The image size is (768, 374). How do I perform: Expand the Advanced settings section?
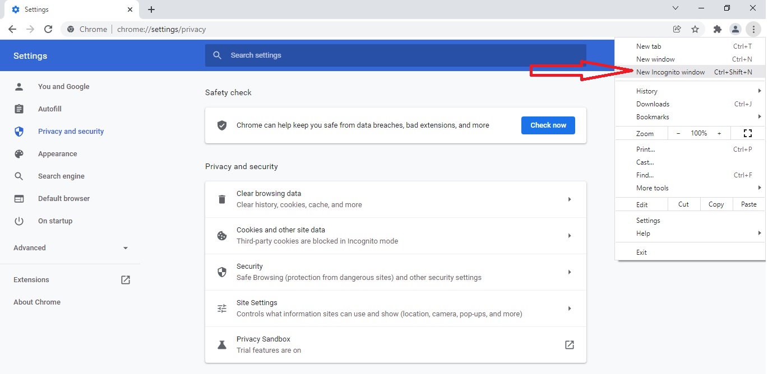click(71, 248)
